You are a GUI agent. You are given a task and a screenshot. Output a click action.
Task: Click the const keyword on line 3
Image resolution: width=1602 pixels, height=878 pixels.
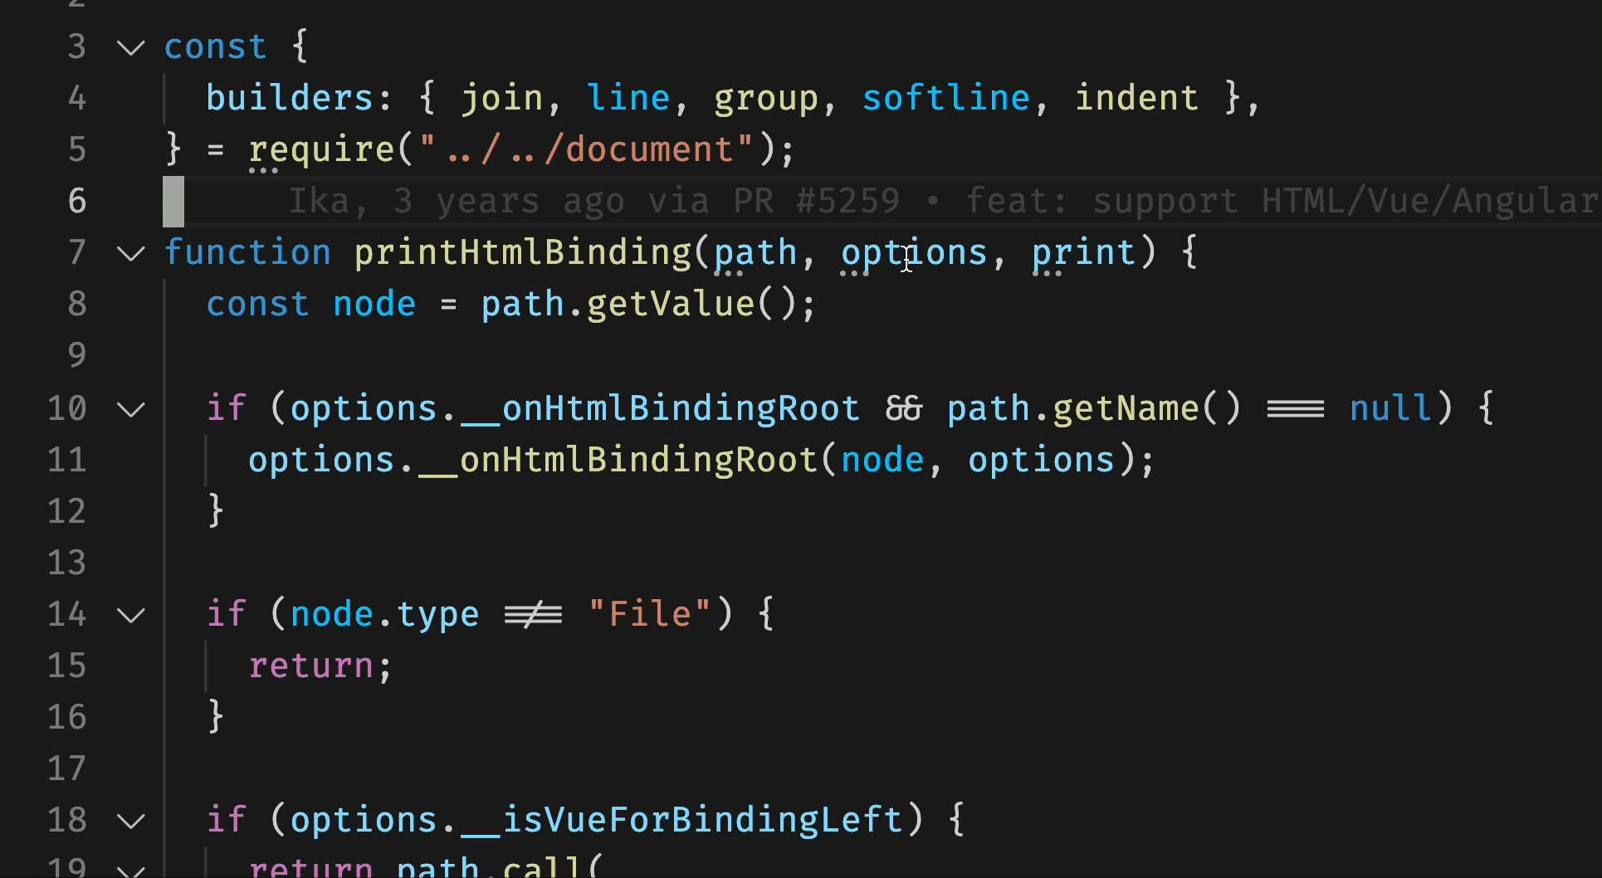click(215, 47)
